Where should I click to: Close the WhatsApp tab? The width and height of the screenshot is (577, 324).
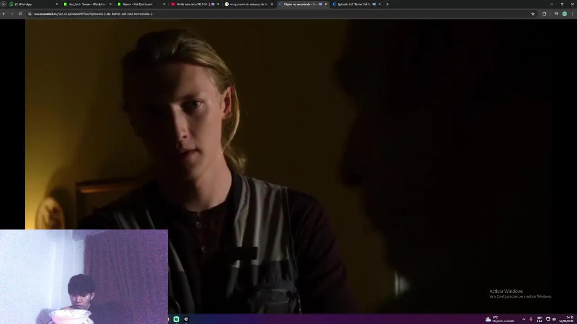click(56, 4)
